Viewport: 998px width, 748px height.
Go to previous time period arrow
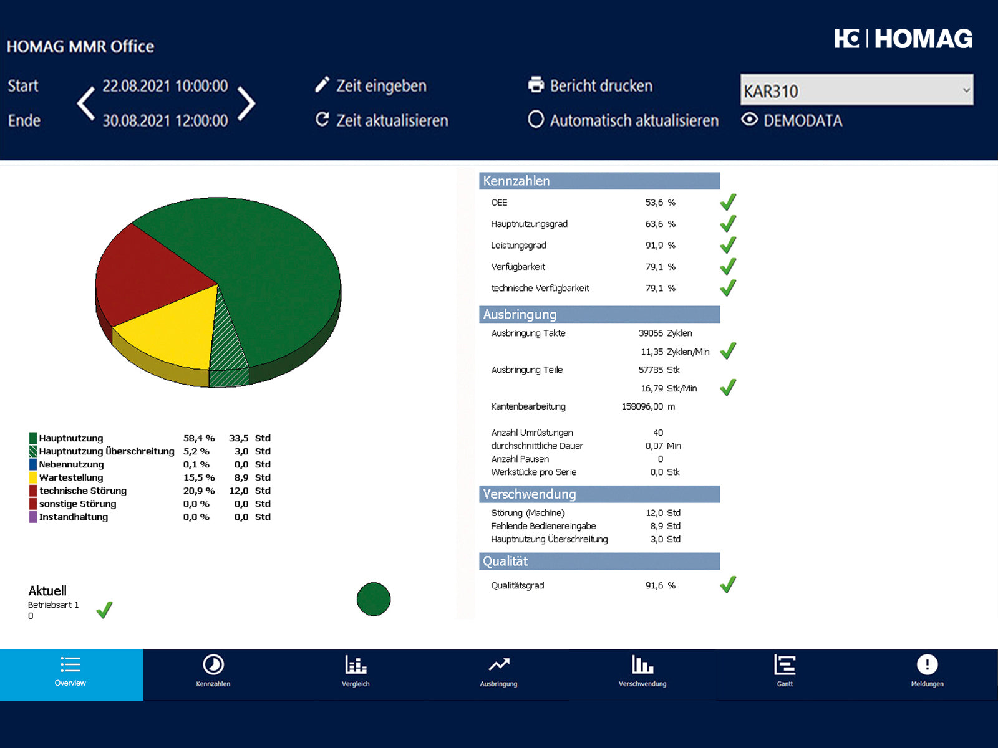click(86, 103)
